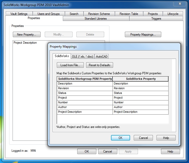Select the PDM Revision cell

click(85, 88)
